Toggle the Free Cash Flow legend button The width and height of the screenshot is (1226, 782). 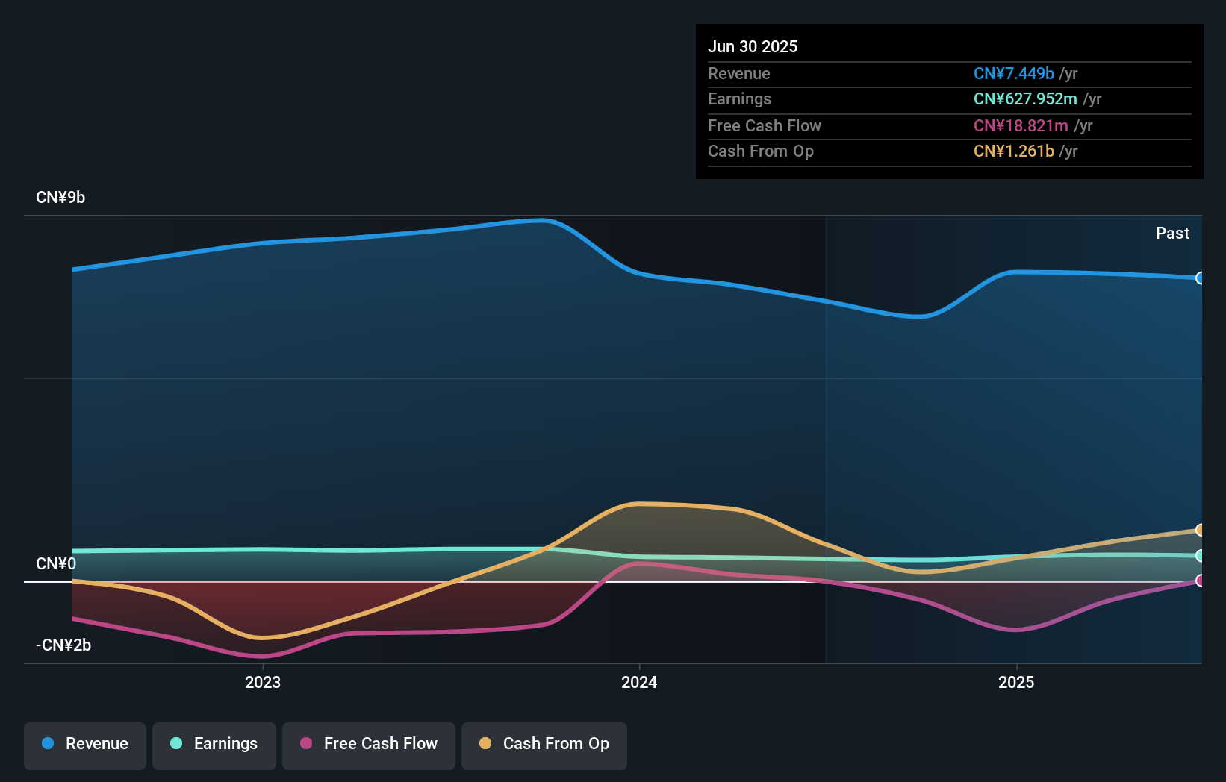click(369, 745)
